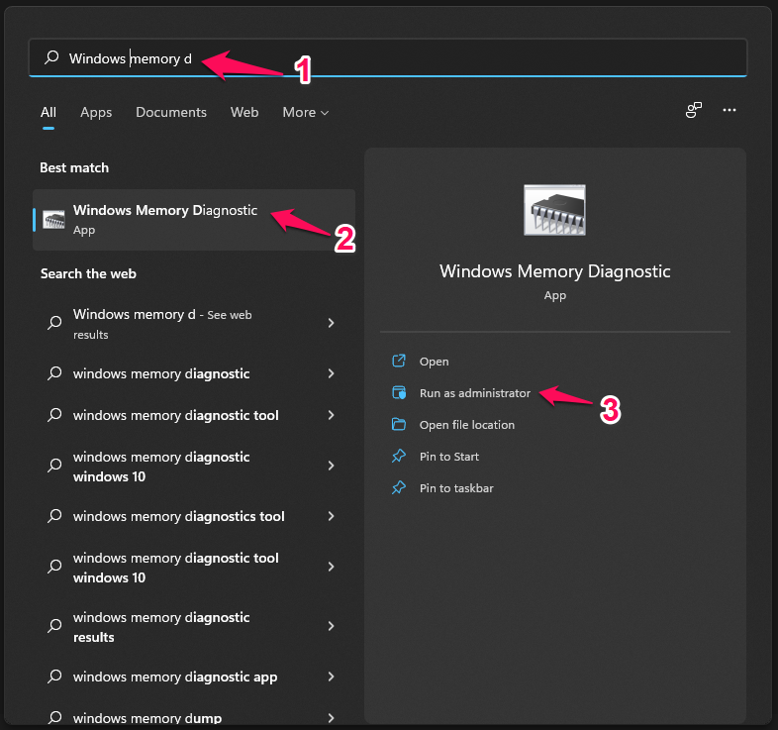778x730 pixels.
Task: Select 'windows memory diagnostic tool windows 10' suggestion
Action: point(193,569)
